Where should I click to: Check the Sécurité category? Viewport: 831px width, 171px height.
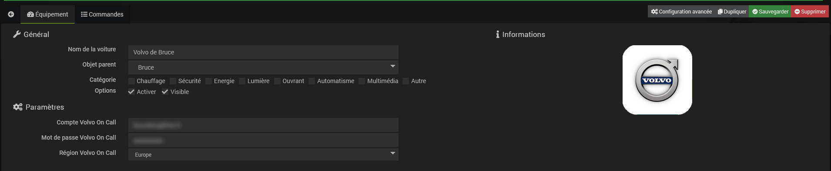tap(173, 81)
